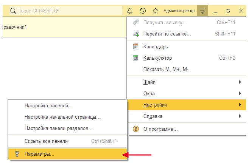
Task: Click the info icon beside О программе
Action: 136,129
